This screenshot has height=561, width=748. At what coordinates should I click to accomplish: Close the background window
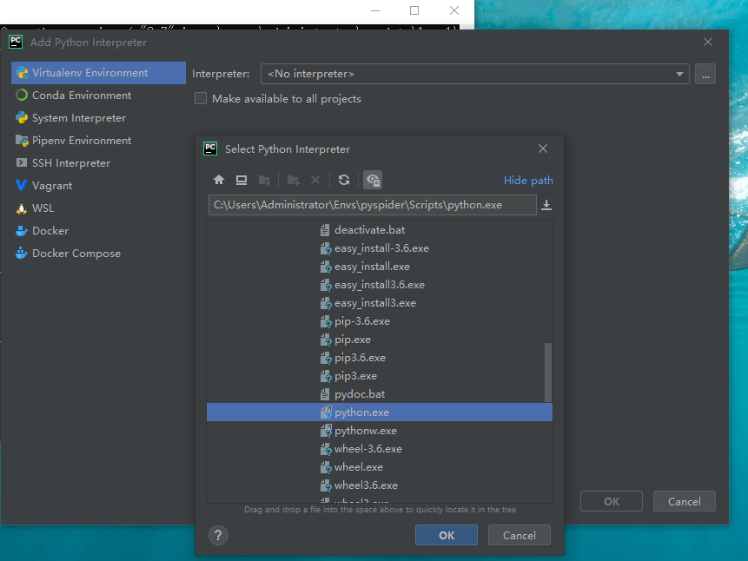click(454, 10)
